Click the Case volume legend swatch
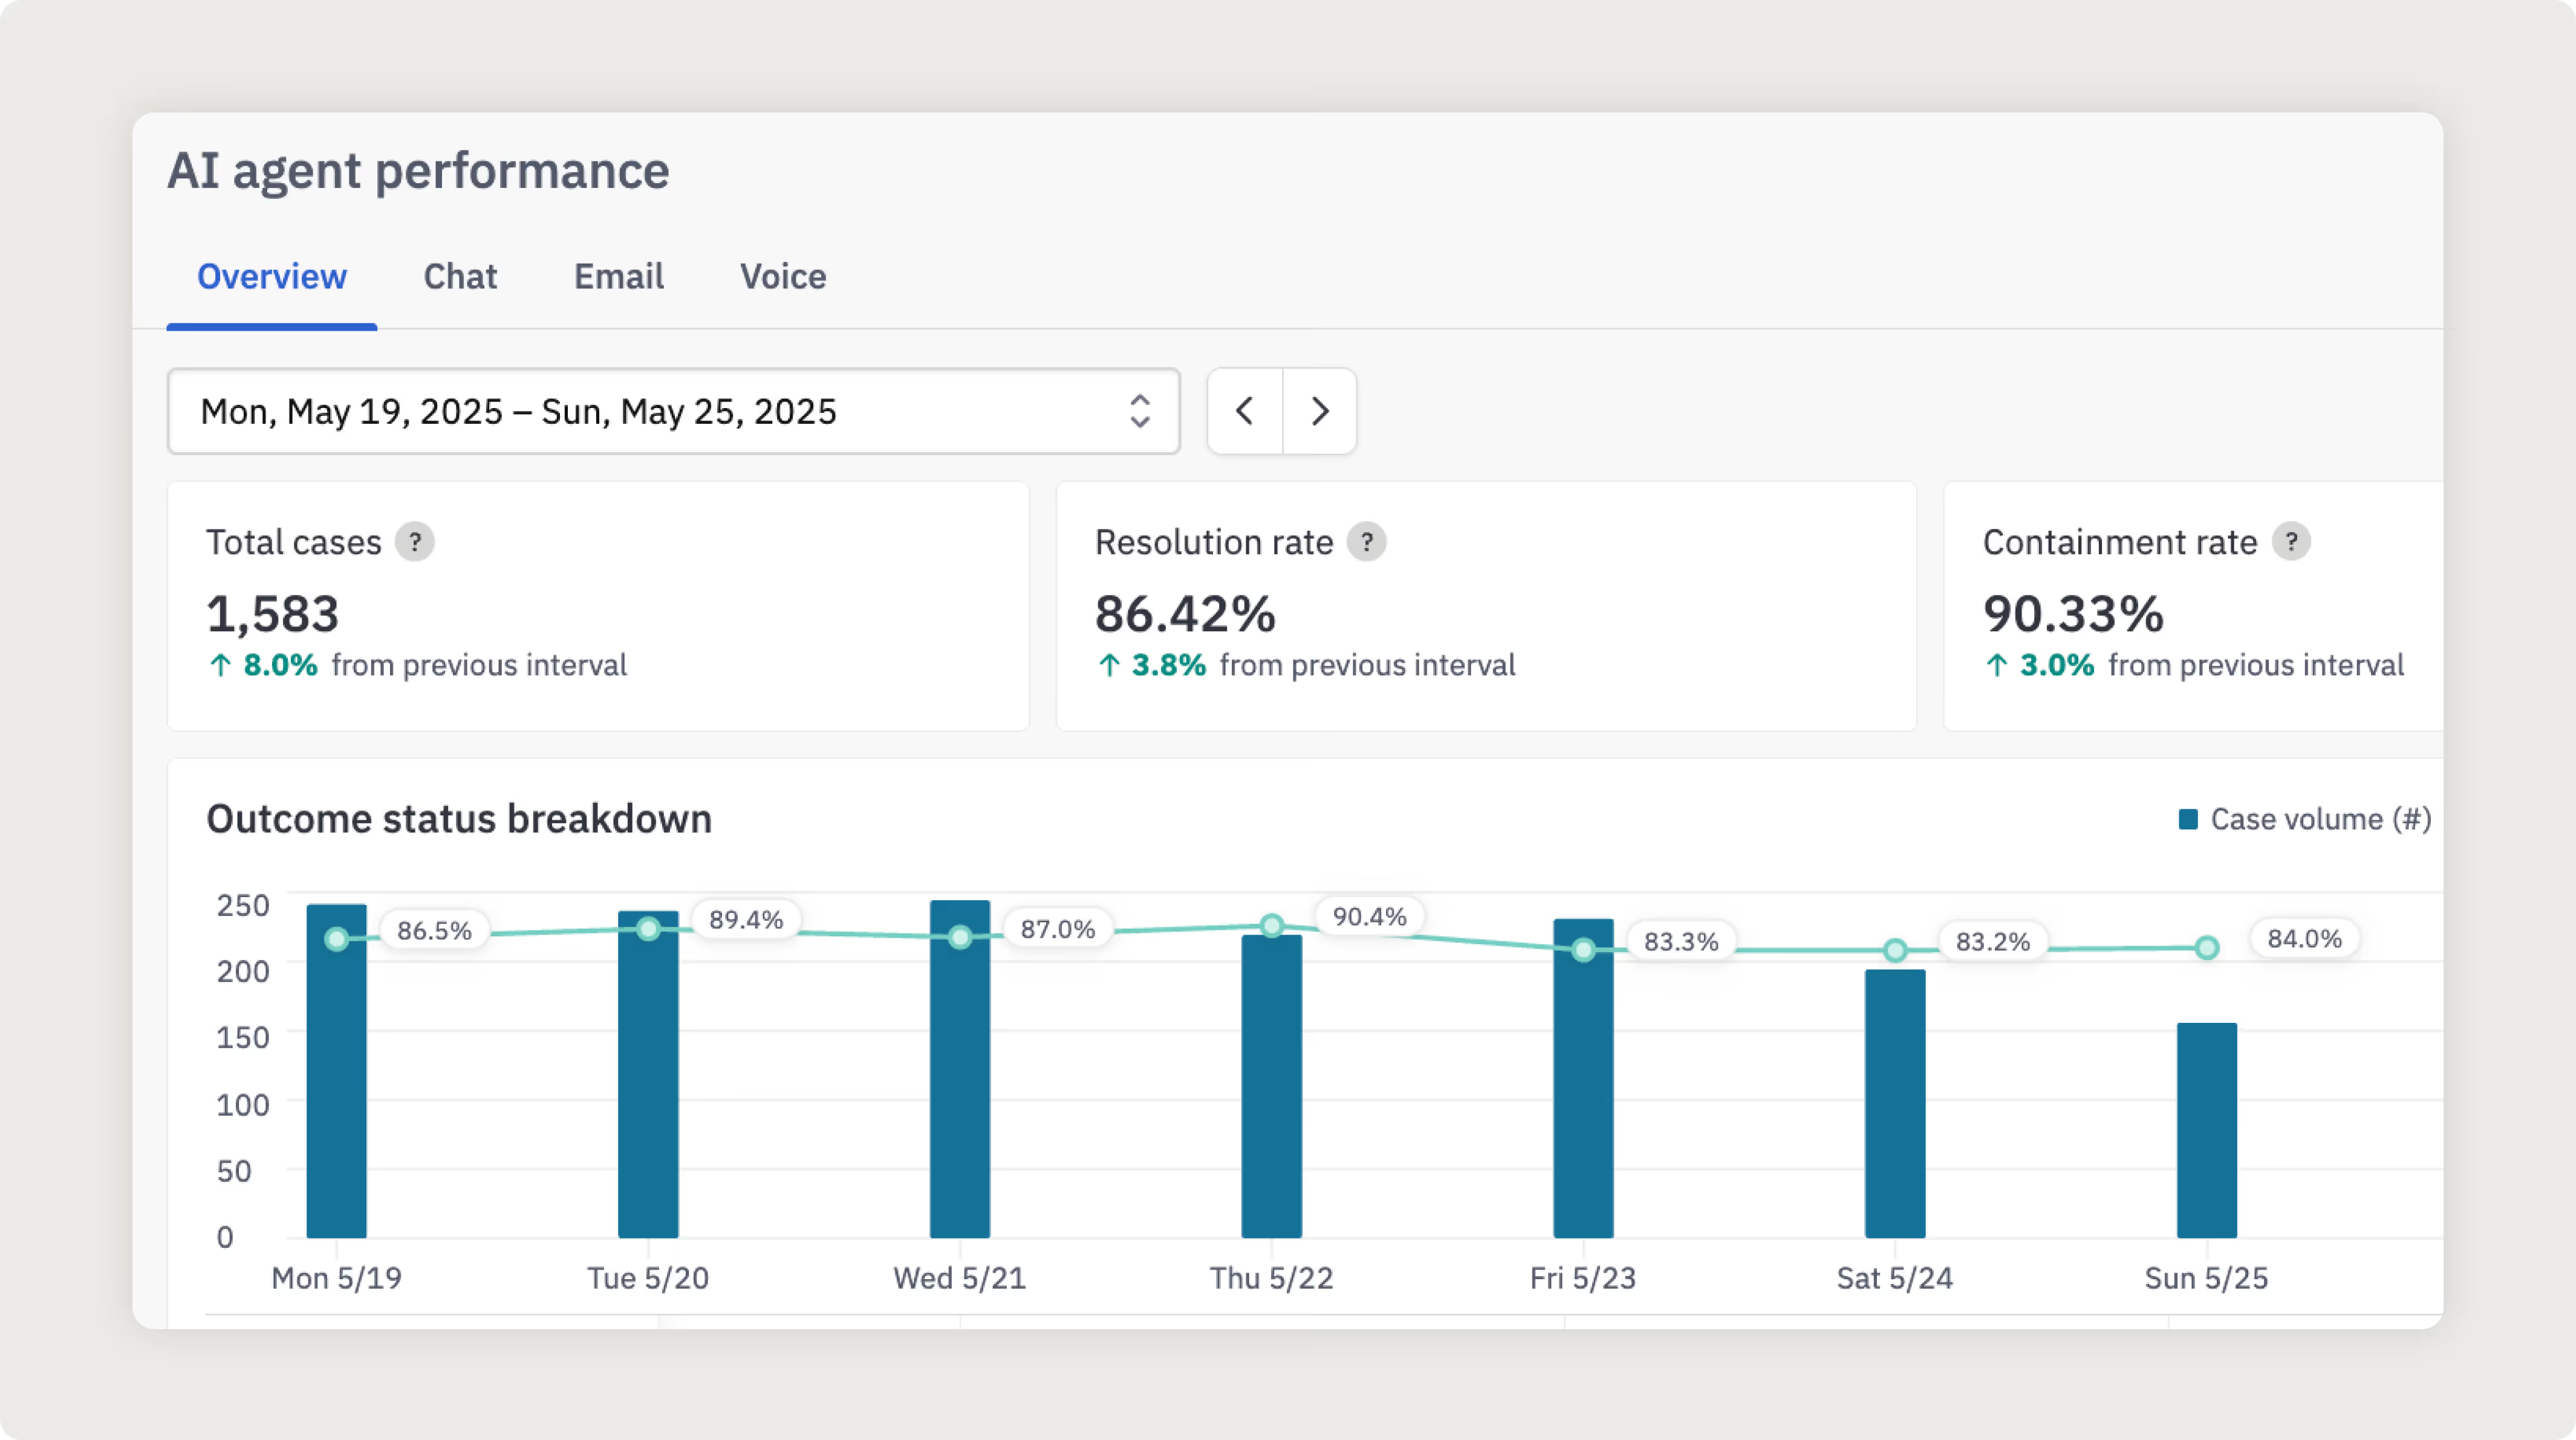This screenshot has height=1440, width=2576. click(x=2188, y=820)
